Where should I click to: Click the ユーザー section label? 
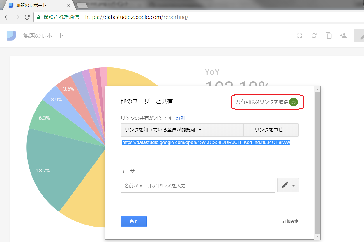click(x=130, y=171)
